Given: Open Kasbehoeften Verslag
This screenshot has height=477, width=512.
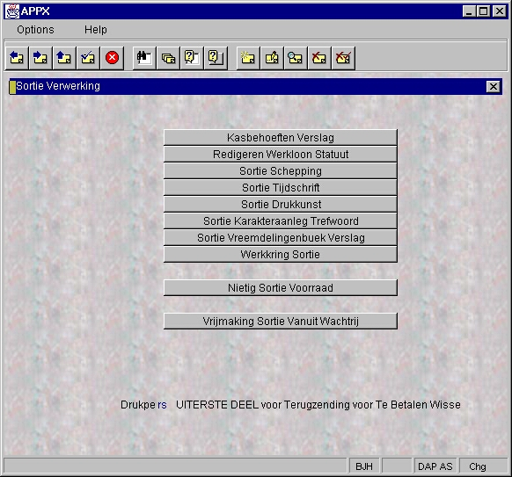Looking at the screenshot, I should tap(281, 138).
